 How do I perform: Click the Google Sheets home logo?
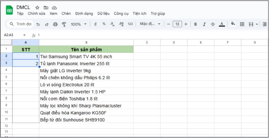pos(9,10)
